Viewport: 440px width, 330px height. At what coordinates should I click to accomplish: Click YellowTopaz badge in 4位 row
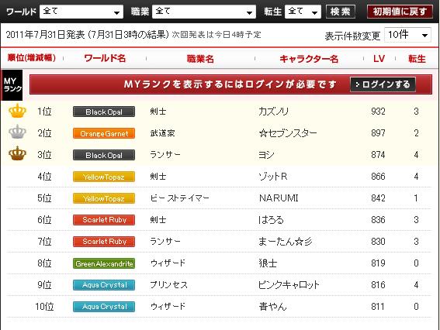pos(104,177)
